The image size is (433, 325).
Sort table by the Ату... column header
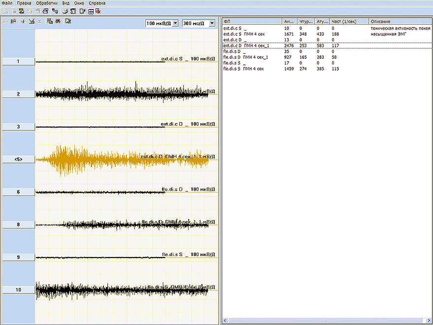pos(322,21)
